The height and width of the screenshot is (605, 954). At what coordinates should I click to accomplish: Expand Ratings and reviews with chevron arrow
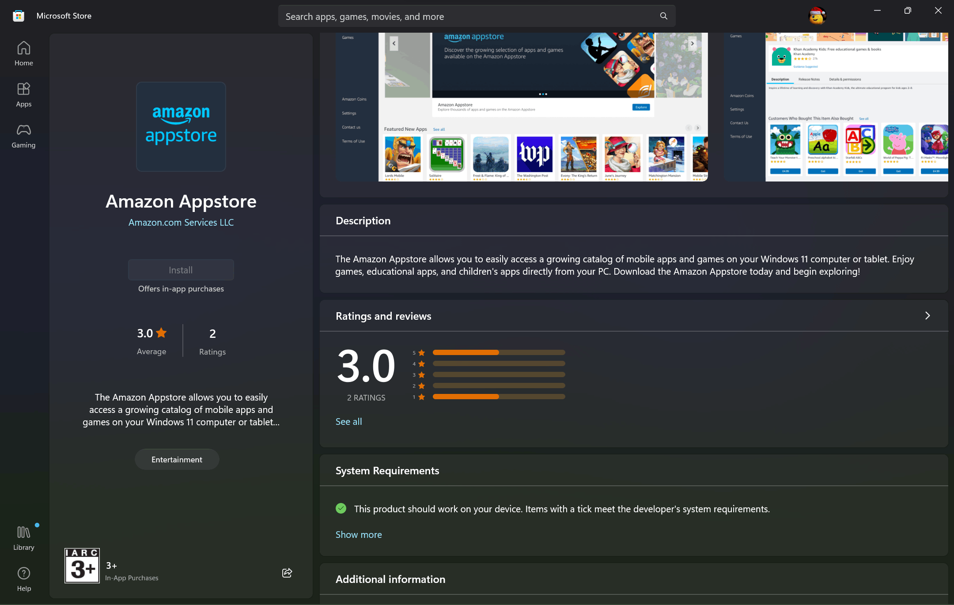click(x=927, y=316)
